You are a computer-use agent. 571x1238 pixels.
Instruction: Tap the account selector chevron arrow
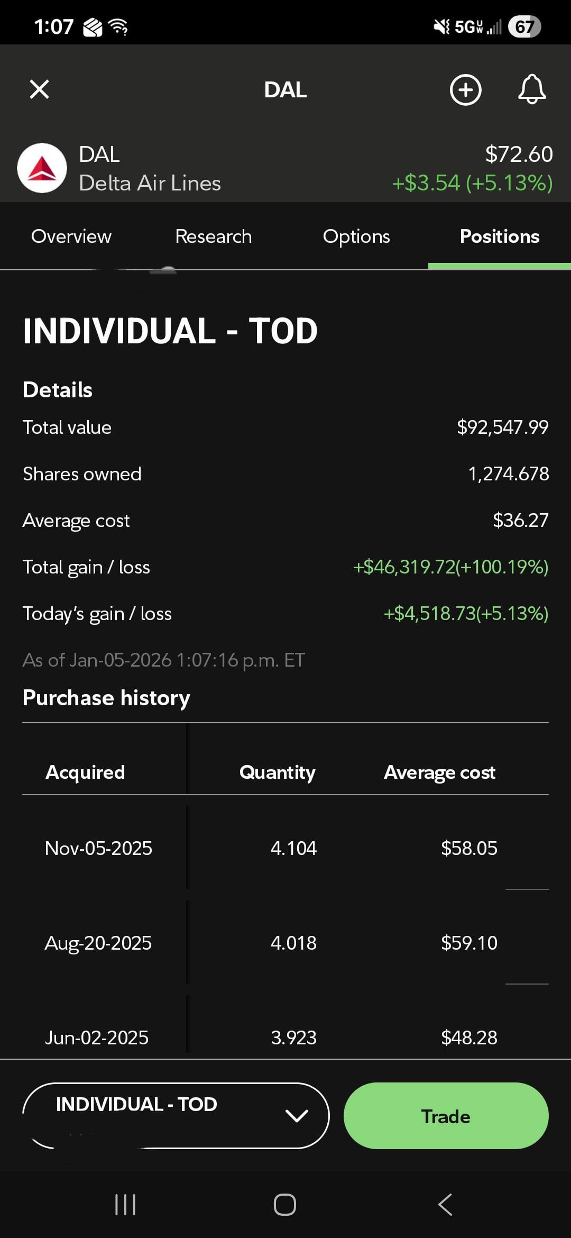tap(297, 1116)
